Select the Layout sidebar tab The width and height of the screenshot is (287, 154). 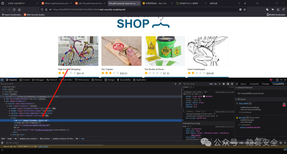click(243, 84)
